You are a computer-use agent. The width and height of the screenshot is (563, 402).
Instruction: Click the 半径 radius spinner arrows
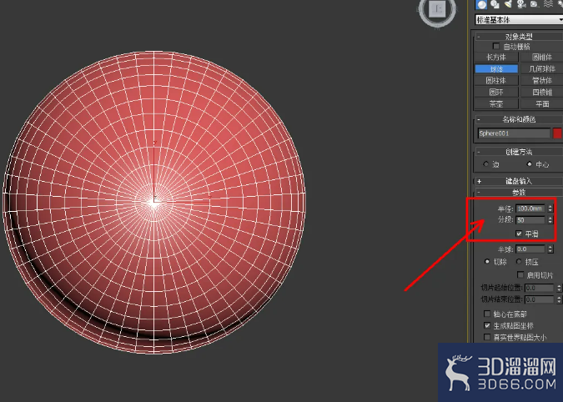[550, 209]
